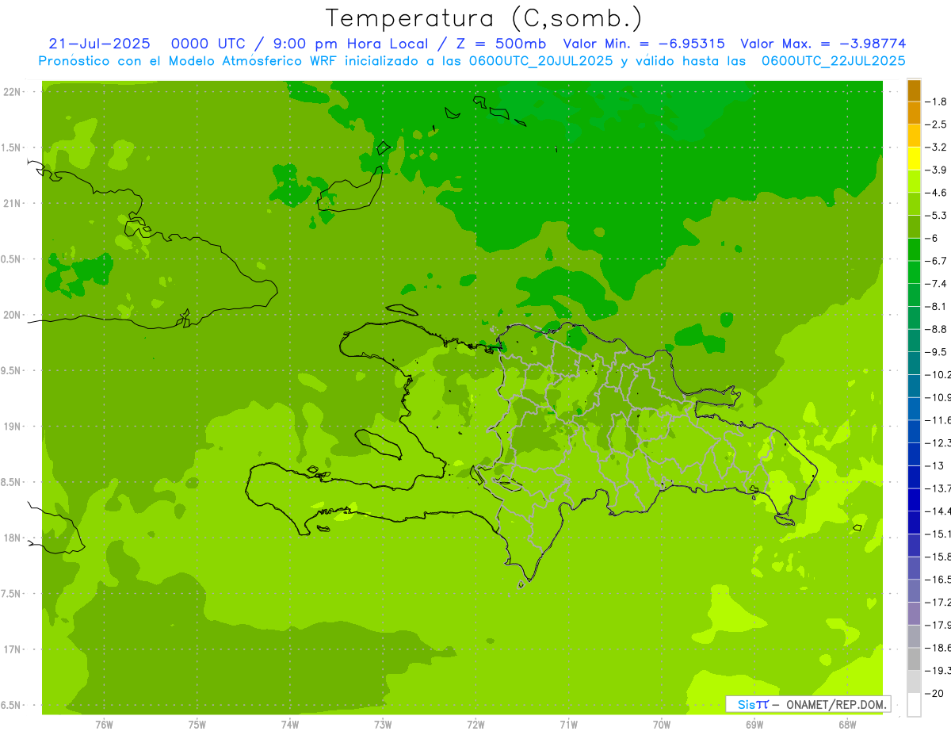The width and height of the screenshot is (951, 735).
Task: Click the '-8.1' legend value
Action: (937, 307)
